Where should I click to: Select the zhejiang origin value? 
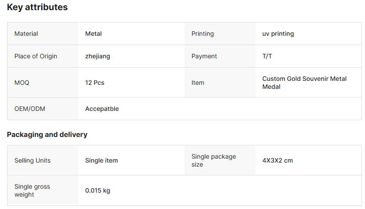(x=97, y=56)
